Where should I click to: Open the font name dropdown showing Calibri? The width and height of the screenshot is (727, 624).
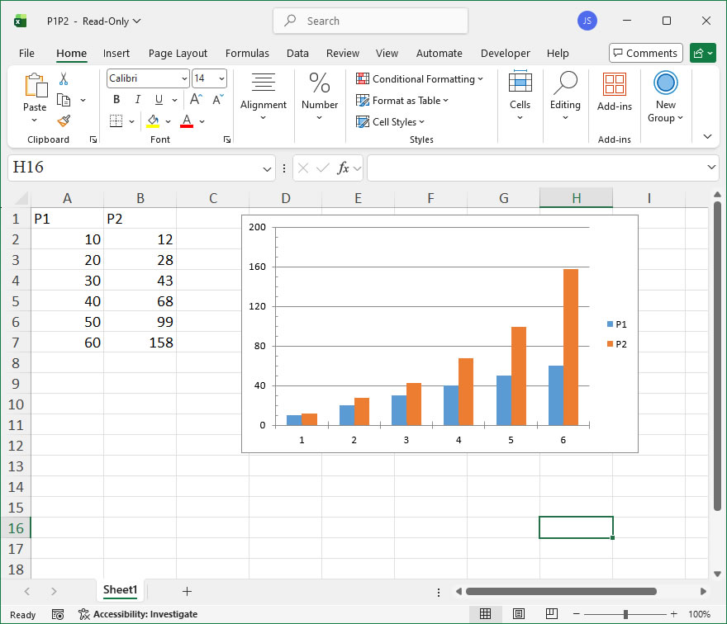pos(185,78)
